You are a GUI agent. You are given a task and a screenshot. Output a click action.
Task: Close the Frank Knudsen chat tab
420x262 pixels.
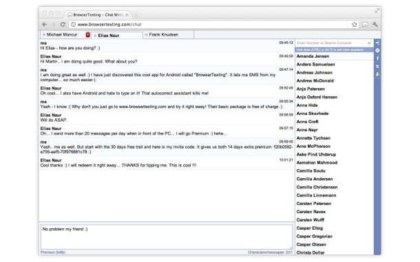click(146, 35)
